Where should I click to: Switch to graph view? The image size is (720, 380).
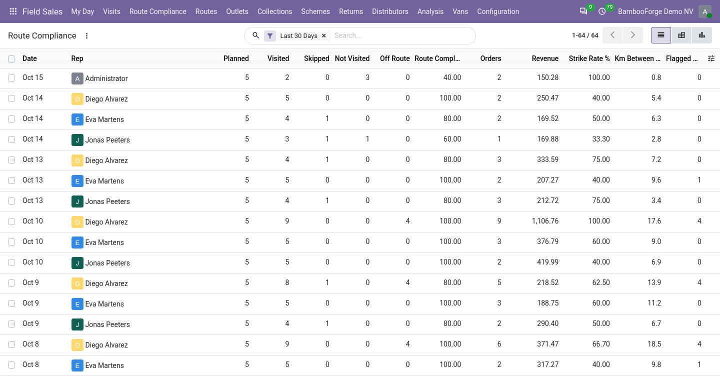click(702, 35)
